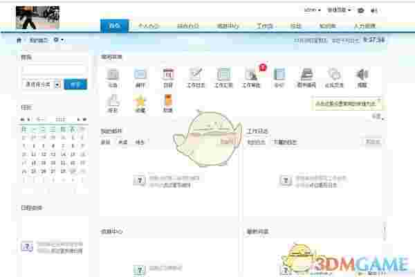The image size is (415, 277).
Task: Switch to the first tab under 我的邮件
Action: (x=106, y=143)
